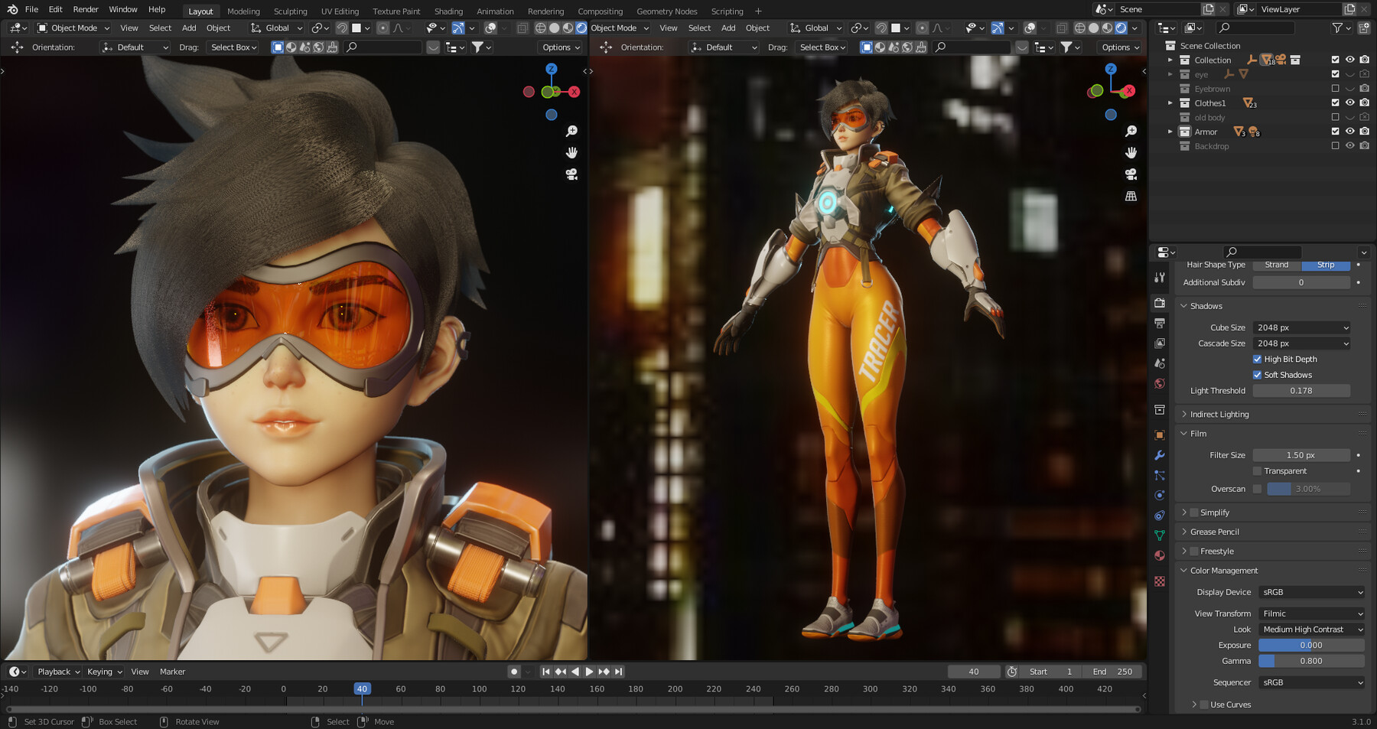Open the Modifier properties wrench tab
Screen dimensions: 1377x729
pos(1160,455)
